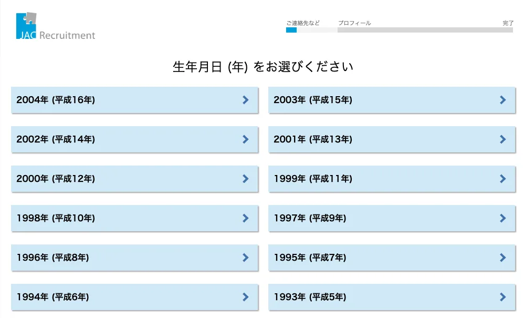Select the 1995年 (平成7年) option
The image size is (524, 318).
[x=392, y=258]
